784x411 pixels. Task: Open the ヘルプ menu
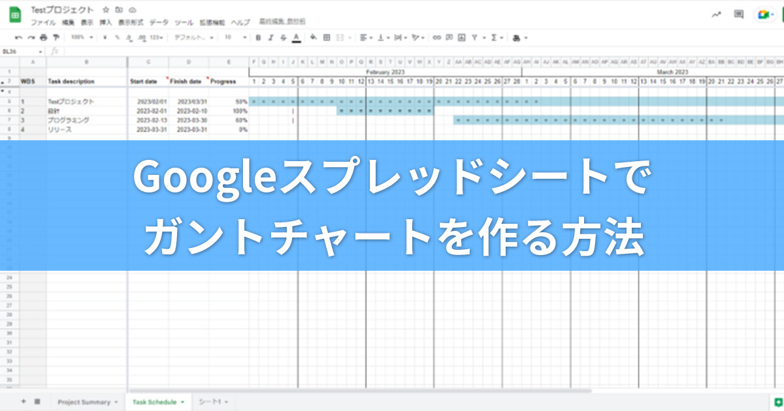pyautogui.click(x=240, y=22)
